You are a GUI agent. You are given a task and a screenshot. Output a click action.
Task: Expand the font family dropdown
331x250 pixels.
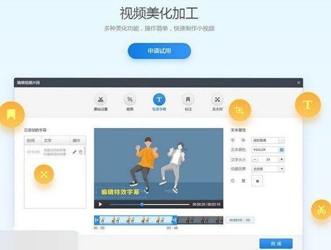282,140
